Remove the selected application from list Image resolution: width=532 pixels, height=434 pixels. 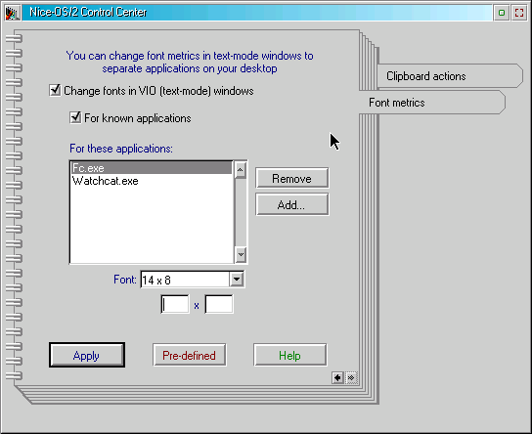point(291,178)
